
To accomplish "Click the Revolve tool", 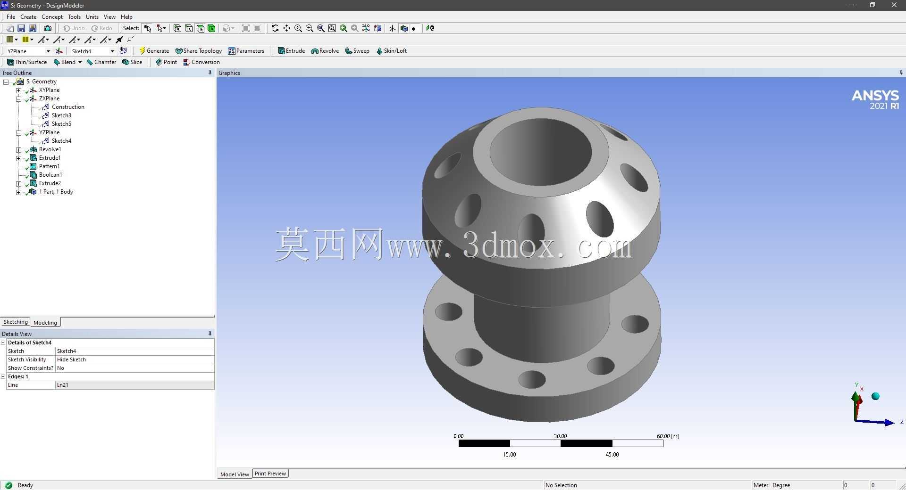I will (325, 51).
